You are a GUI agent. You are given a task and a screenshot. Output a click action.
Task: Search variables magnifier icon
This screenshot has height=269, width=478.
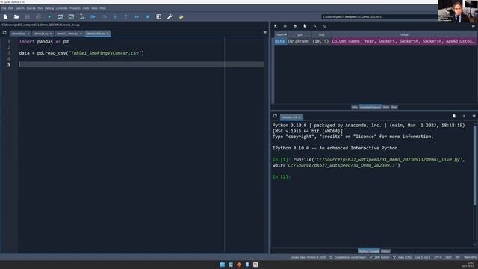pos(315,26)
